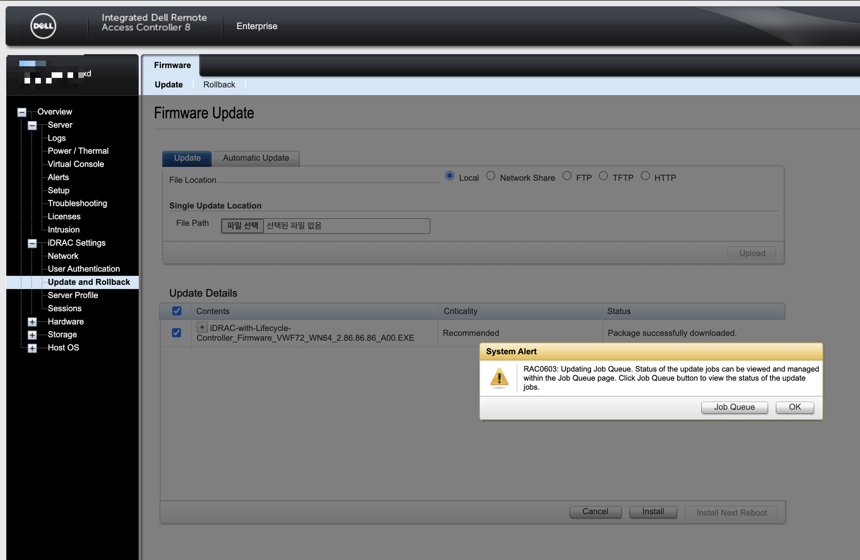The width and height of the screenshot is (860, 560).
Task: Expand the Host OS tree node
Action: click(32, 348)
